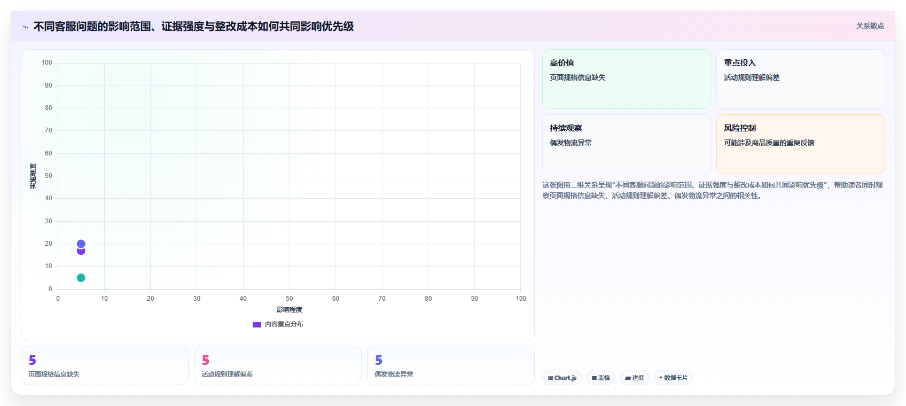
Task: Click the 数据卡片 tag chip
Action: 673,378
